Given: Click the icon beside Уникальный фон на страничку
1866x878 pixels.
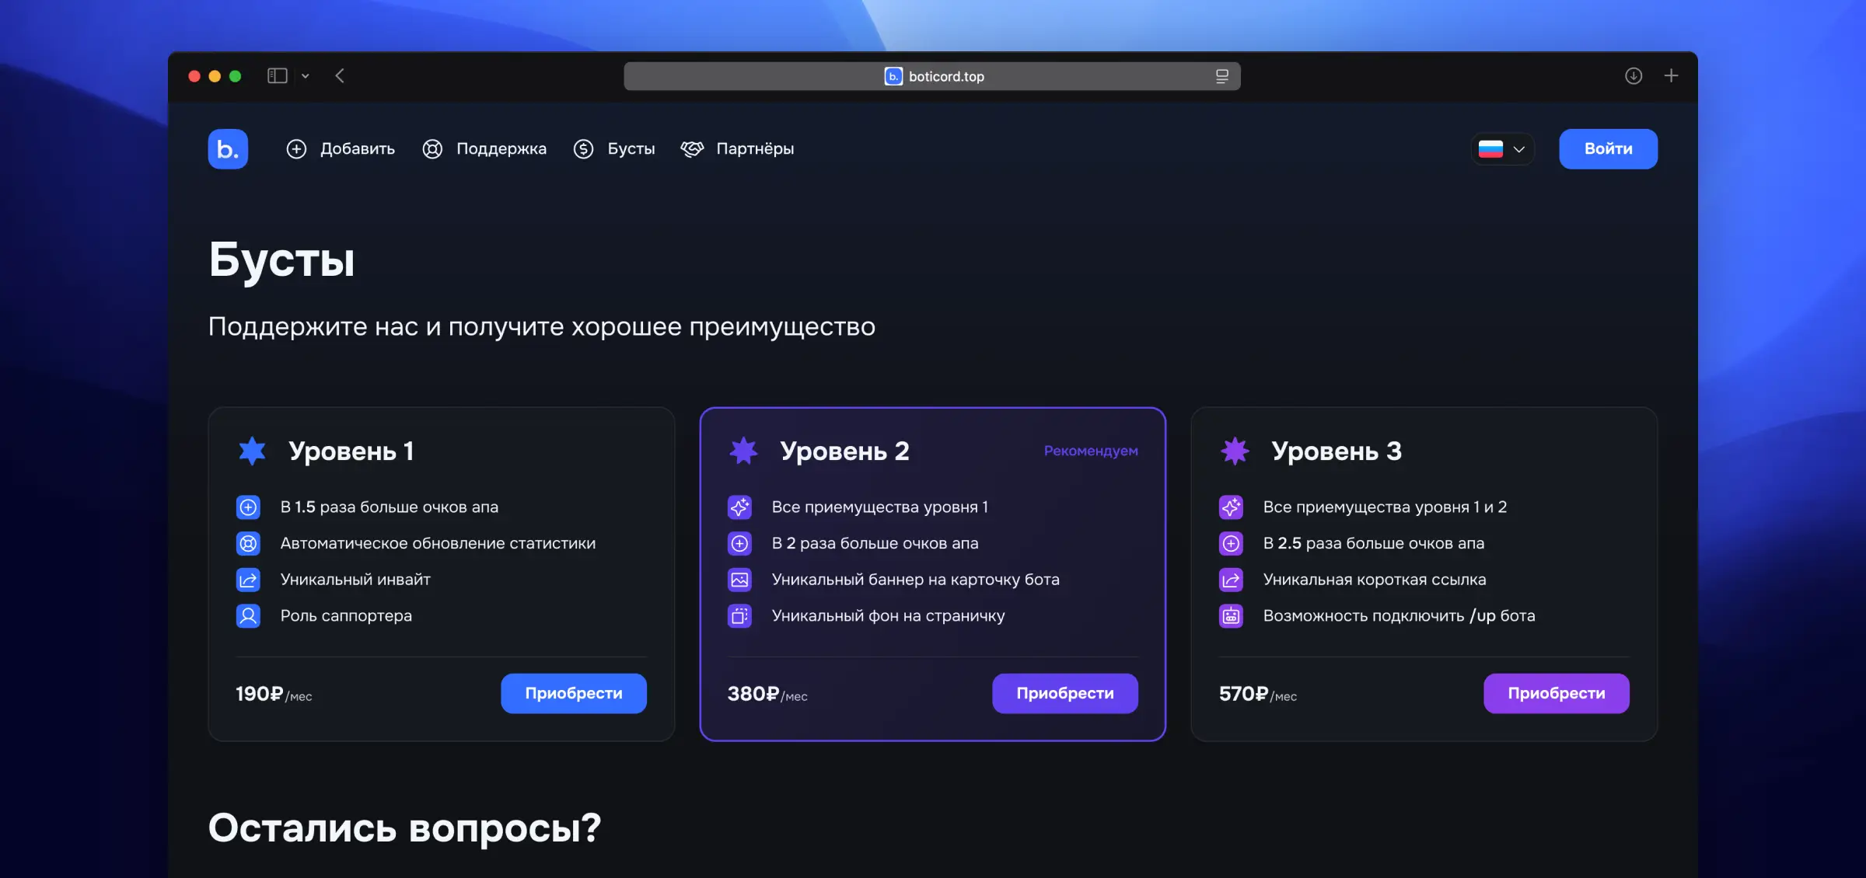Looking at the screenshot, I should coord(739,616).
